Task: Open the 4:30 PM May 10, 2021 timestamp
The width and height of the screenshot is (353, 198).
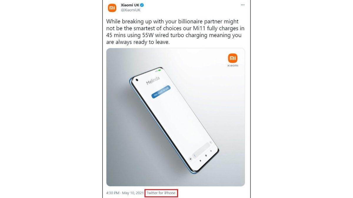Action: click(x=125, y=193)
